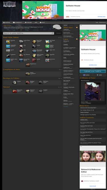Open the Plug-Ins & Patches category icon
107x190 pixels.
coord(28,91)
